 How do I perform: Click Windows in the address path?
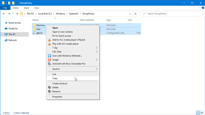click(60, 14)
